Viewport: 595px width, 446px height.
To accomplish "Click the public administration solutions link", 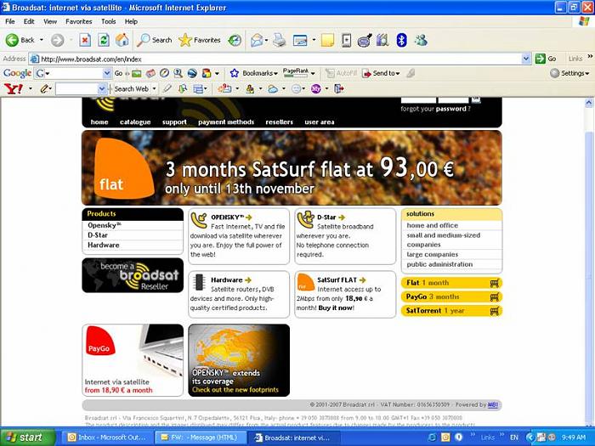I will (x=439, y=264).
